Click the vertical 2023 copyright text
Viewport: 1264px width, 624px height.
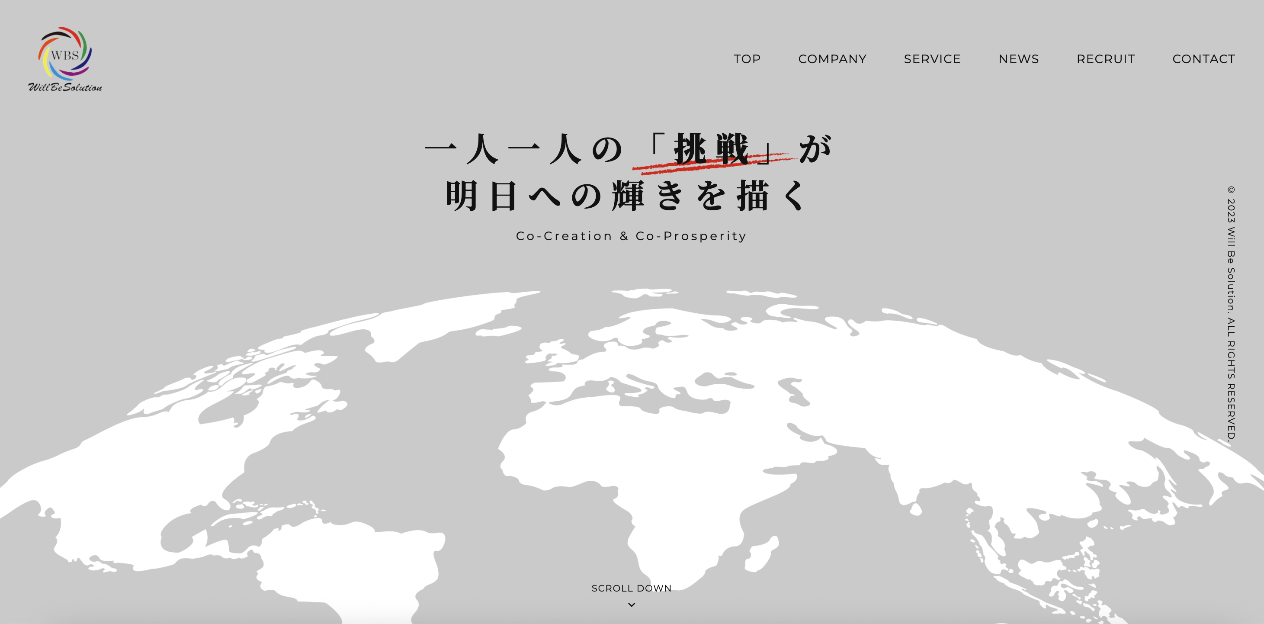[1231, 314]
